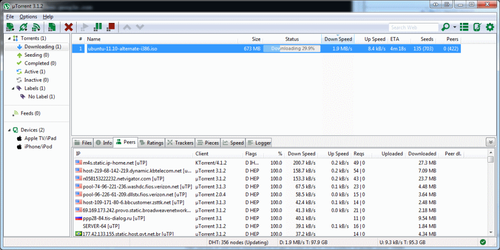
Task: Switch to the Ratings tab
Action: 151,143
